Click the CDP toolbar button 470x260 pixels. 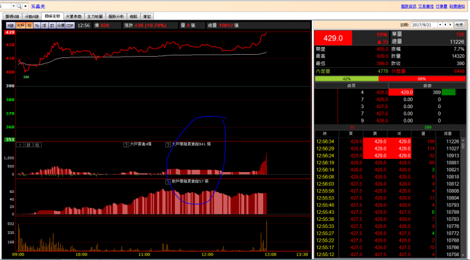click(70, 25)
